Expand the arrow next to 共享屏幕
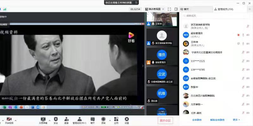Screen dimensions: 253x126 click(50, 119)
